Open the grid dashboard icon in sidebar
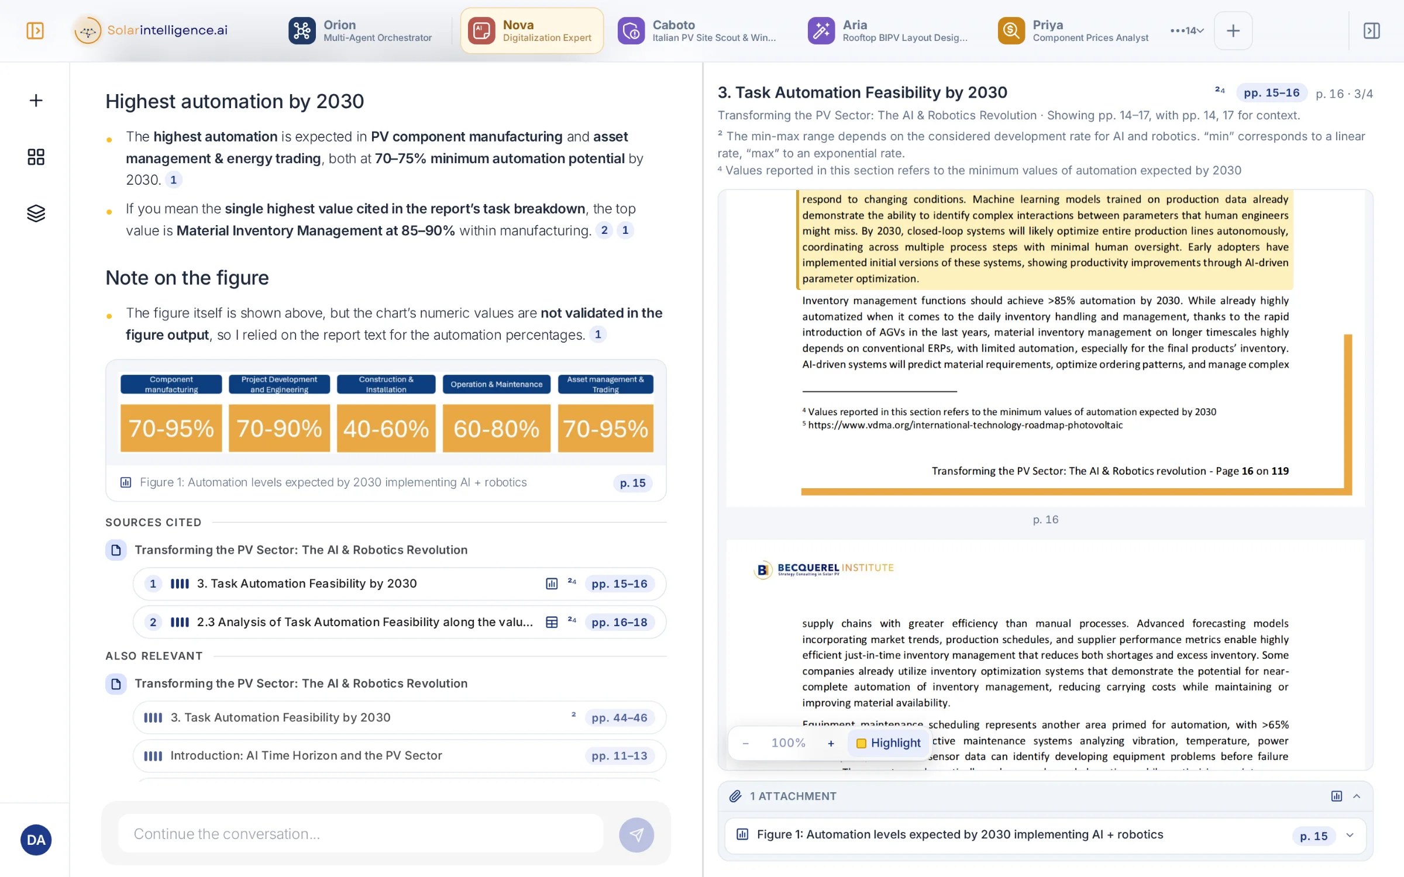This screenshot has width=1404, height=877. pos(36,157)
